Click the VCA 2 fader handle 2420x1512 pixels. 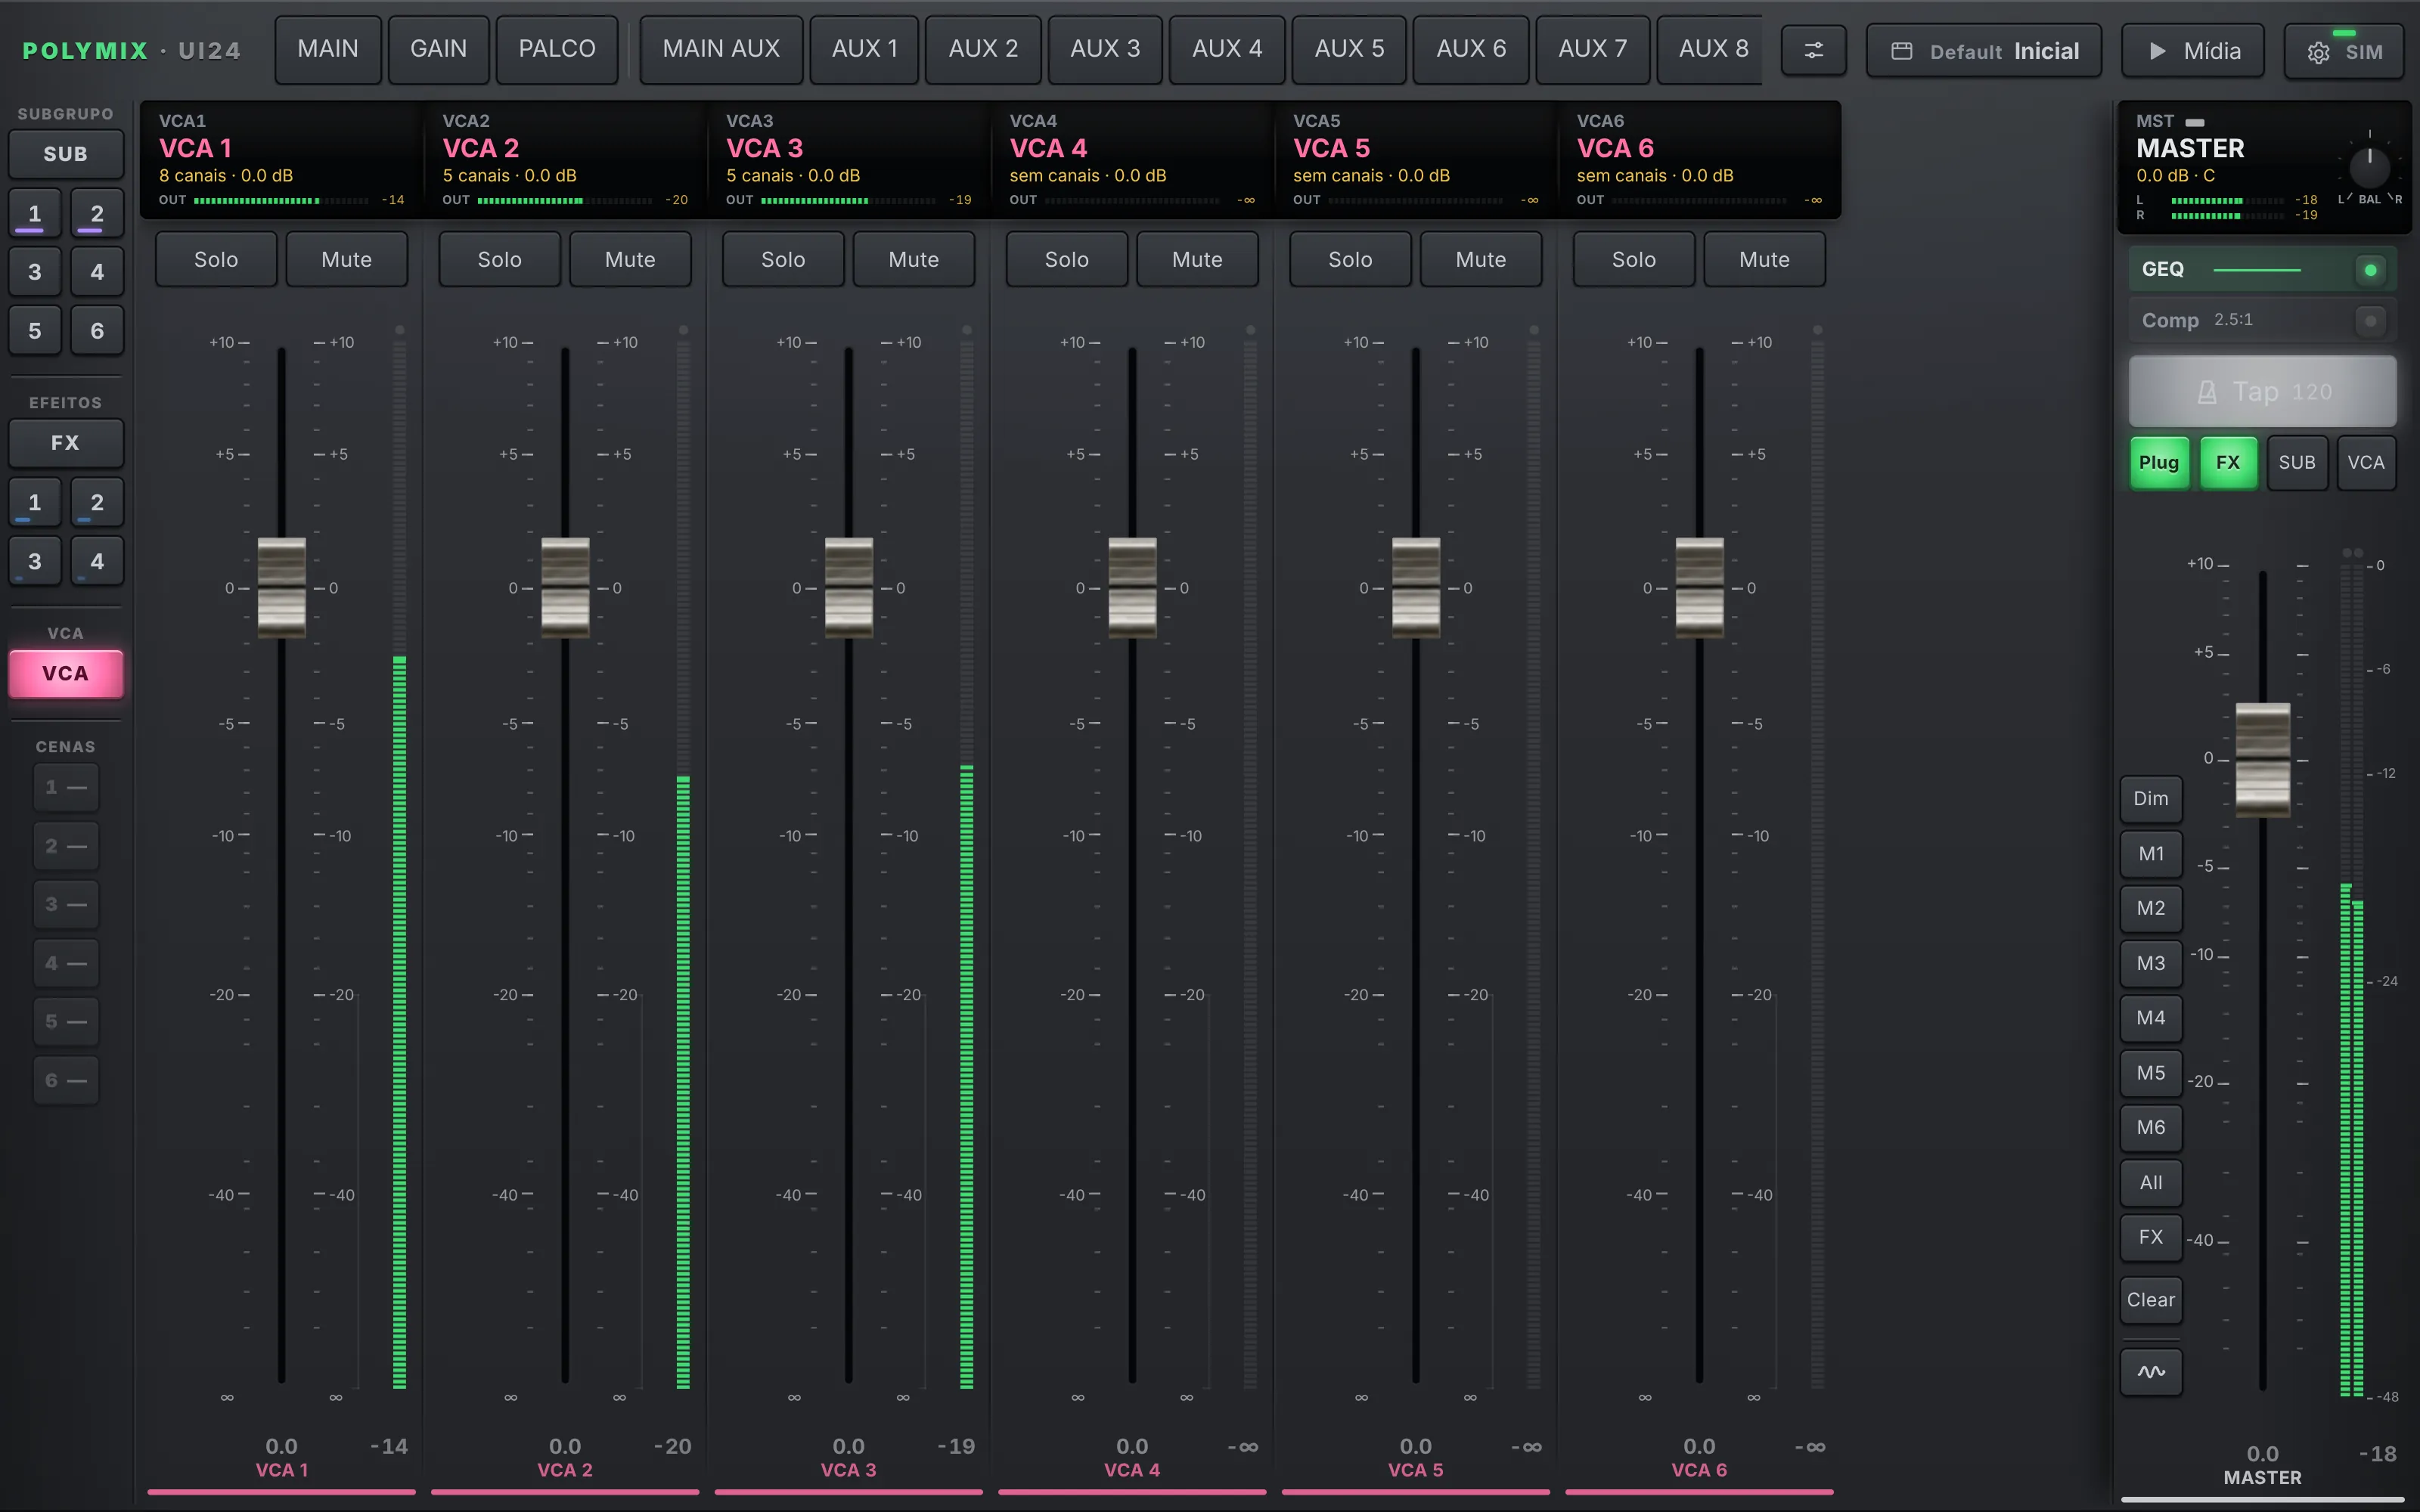(x=565, y=587)
